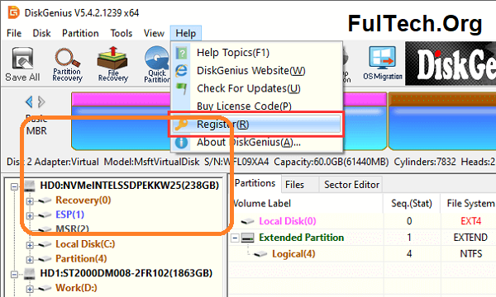Open the Tools menu
Screen dimensions: 496x297
tap(122, 33)
